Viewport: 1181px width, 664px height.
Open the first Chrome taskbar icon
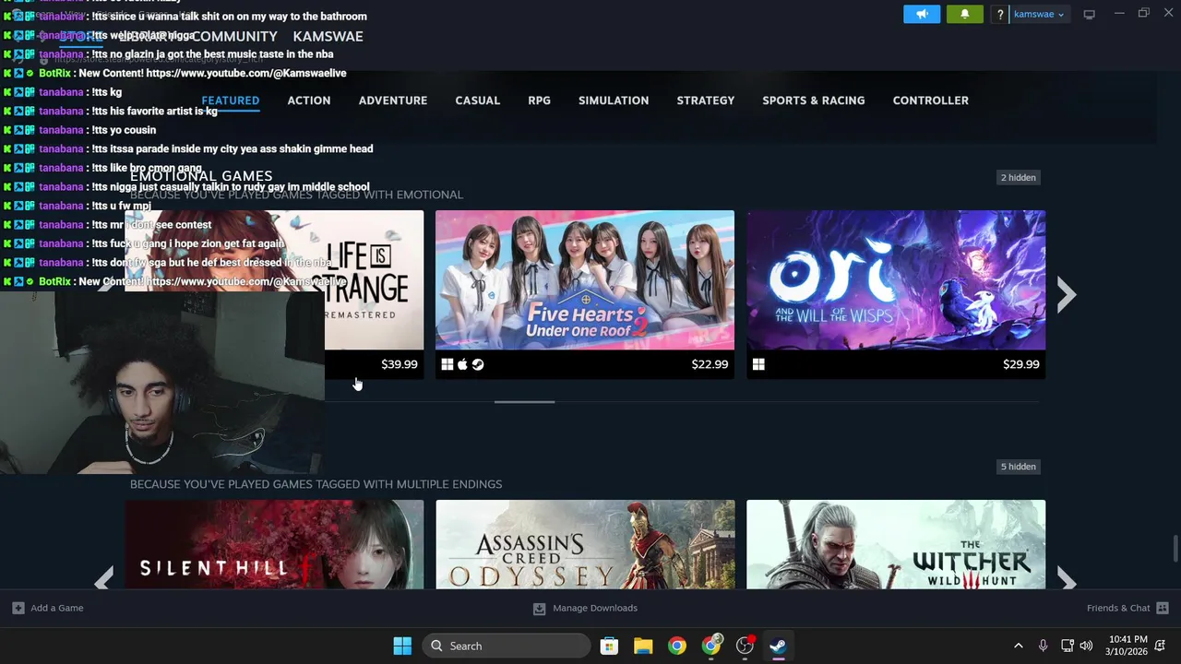(677, 646)
